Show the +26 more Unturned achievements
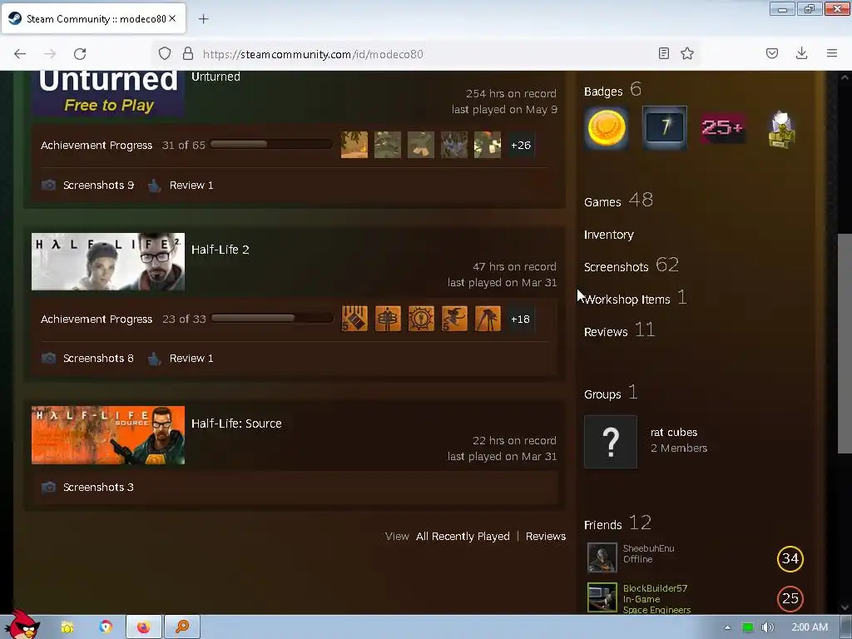852x639 pixels. coord(521,145)
